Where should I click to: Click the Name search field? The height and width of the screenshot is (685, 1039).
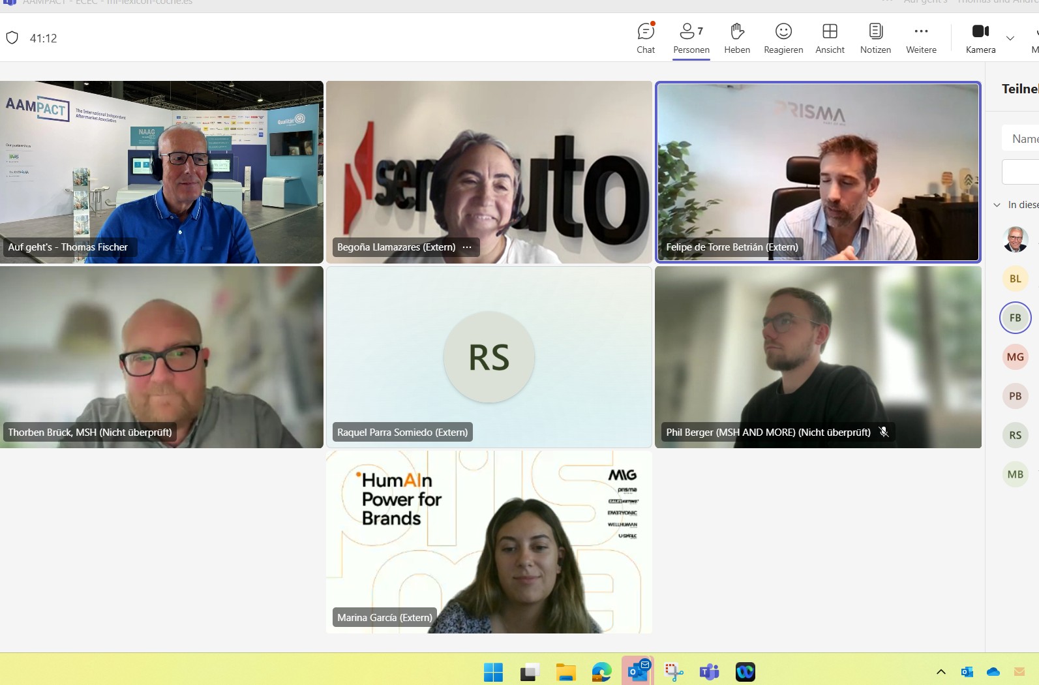pyautogui.click(x=1023, y=138)
